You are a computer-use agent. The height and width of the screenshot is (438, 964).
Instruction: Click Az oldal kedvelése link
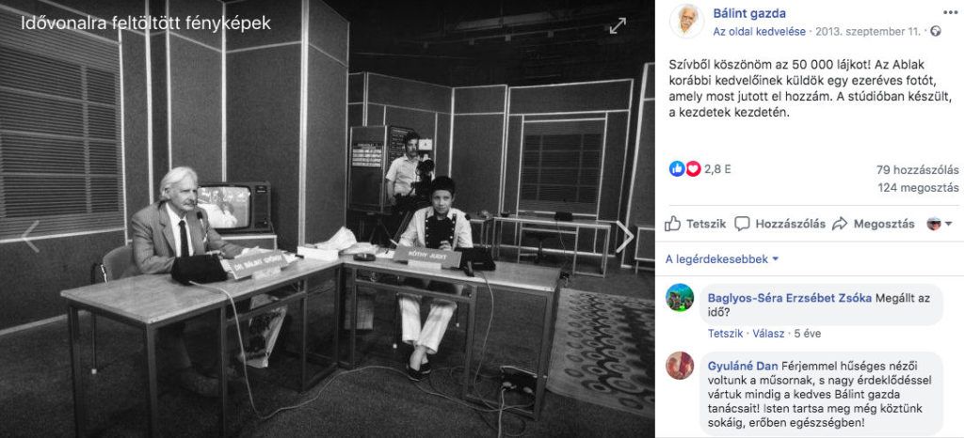760,31
